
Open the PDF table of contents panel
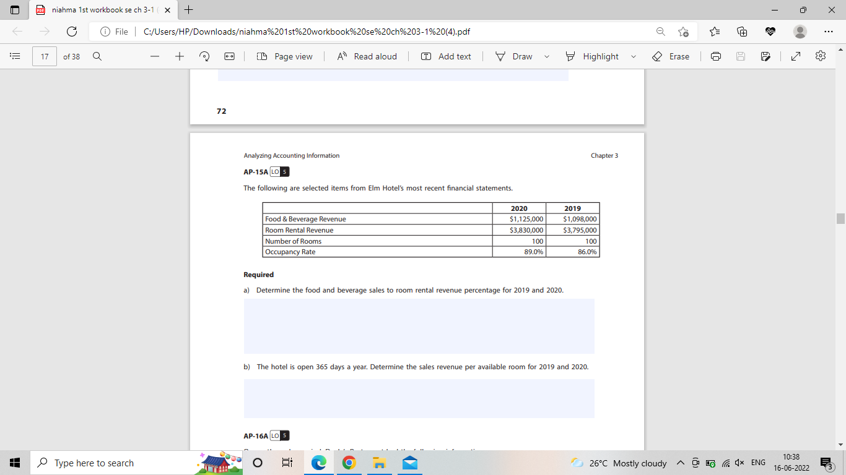pyautogui.click(x=16, y=56)
